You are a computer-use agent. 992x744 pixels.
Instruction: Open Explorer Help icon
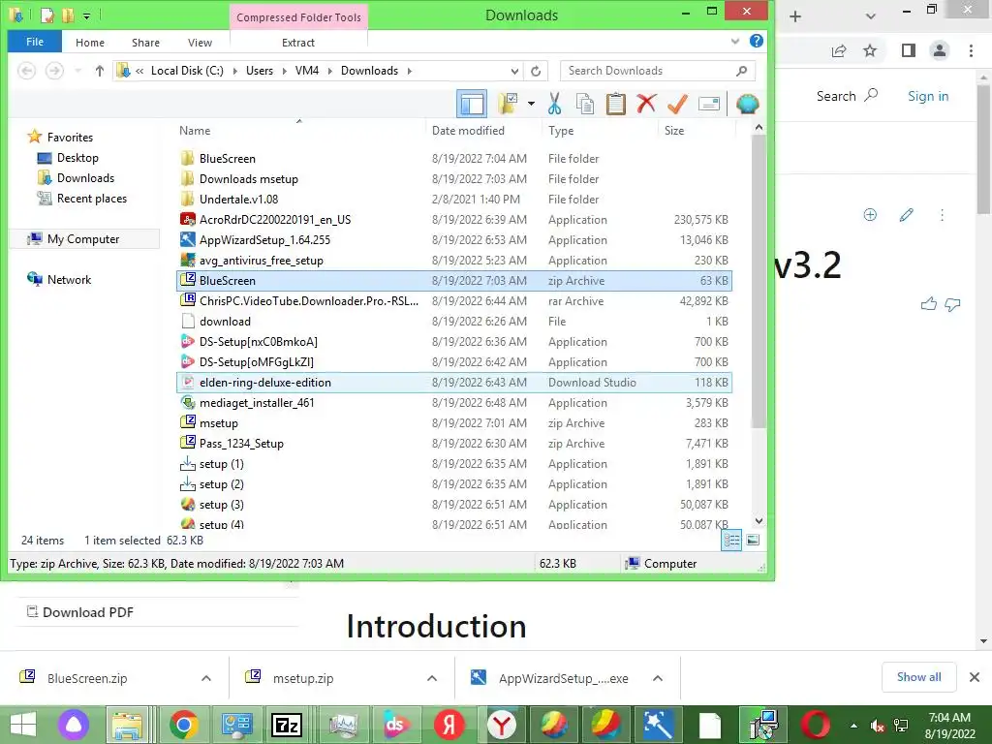[x=756, y=41]
